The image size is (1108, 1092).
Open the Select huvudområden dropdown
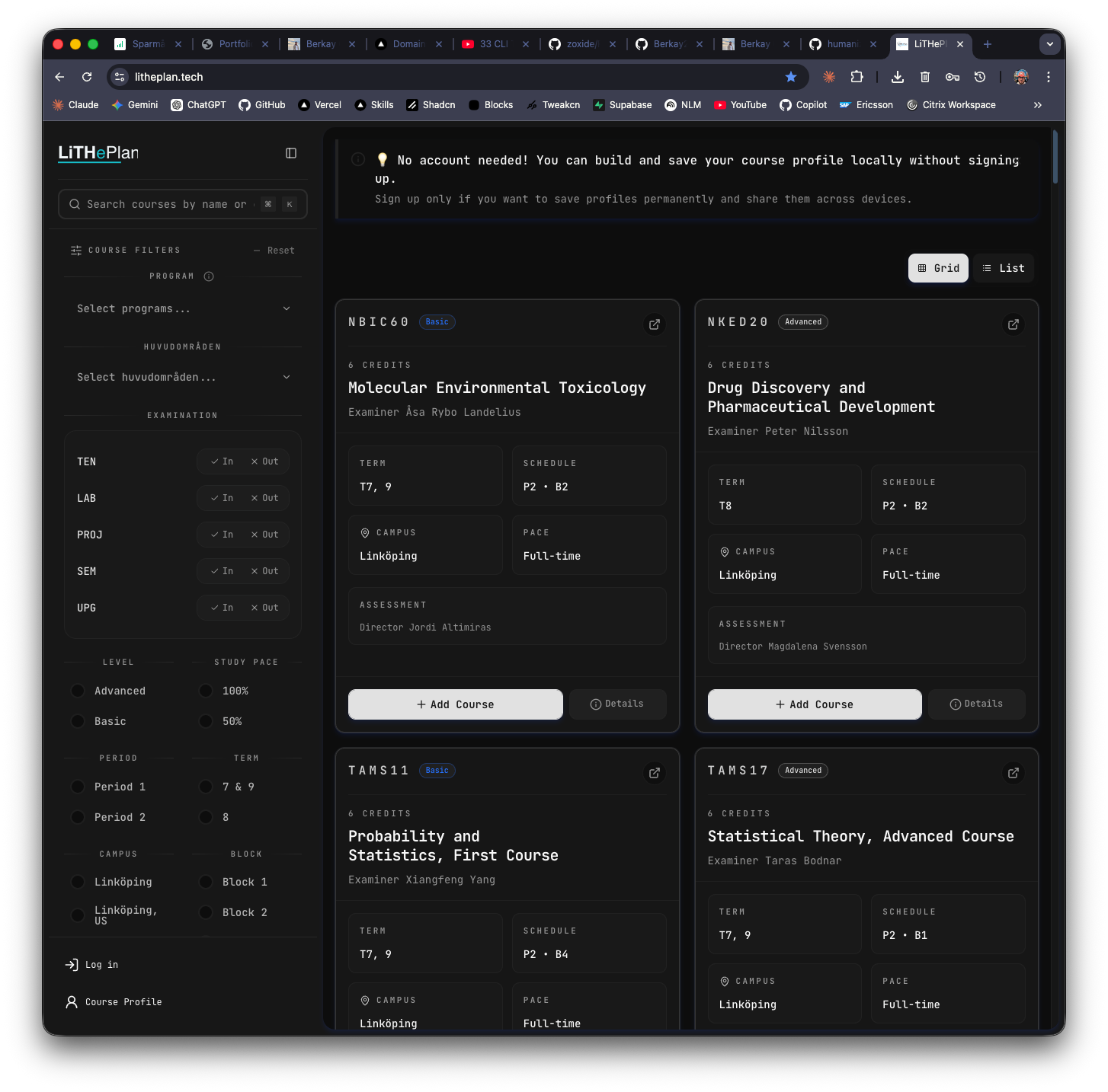tap(182, 377)
